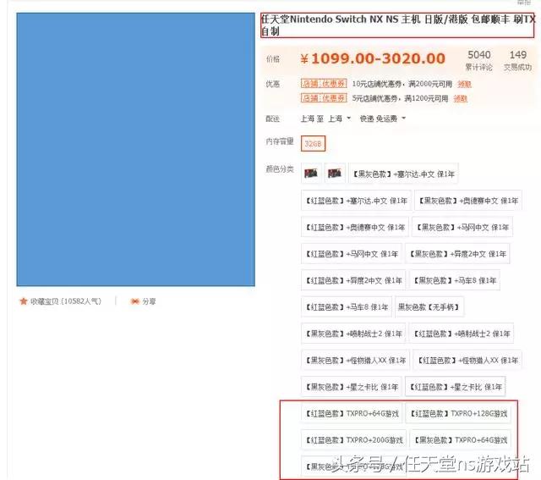Click the 149 交易成功 sales count
Viewport: 541px width, 480px height.
click(x=517, y=60)
